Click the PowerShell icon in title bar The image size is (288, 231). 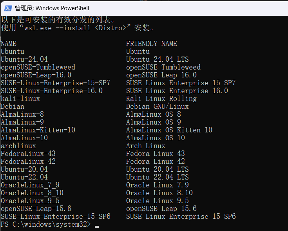point(7,7)
